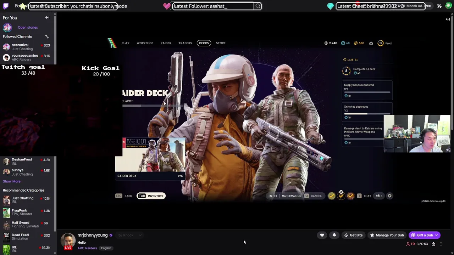Screen dimensions: 454x255
Task: Click the ESC Back button
Action: tap(124, 196)
